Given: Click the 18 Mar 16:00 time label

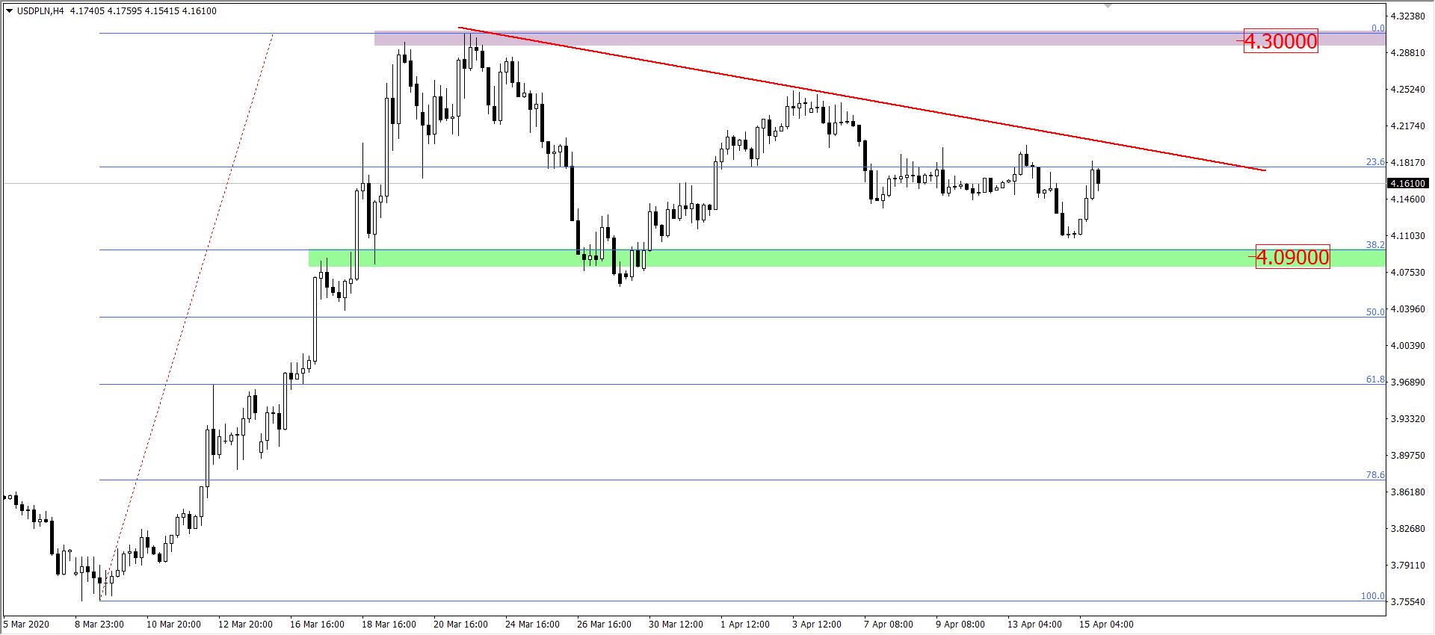Looking at the screenshot, I should (x=389, y=625).
